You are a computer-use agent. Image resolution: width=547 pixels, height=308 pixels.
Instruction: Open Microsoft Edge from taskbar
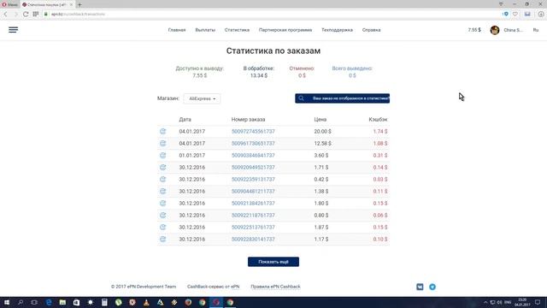pos(49,302)
